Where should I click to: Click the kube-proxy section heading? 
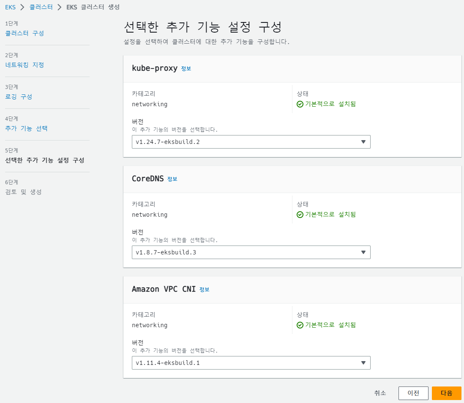pyautogui.click(x=155, y=68)
